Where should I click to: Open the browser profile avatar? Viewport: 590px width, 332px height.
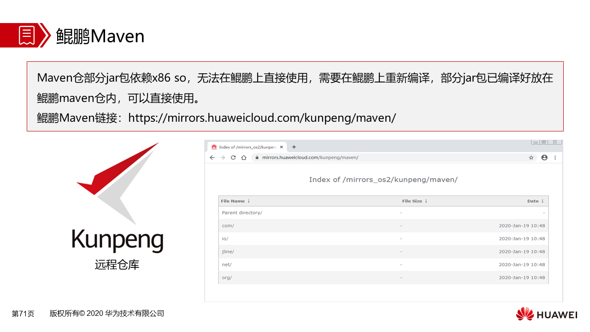pos(544,158)
